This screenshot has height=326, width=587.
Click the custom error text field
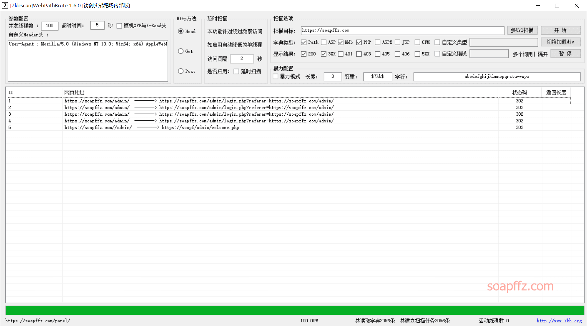[x=489, y=54]
